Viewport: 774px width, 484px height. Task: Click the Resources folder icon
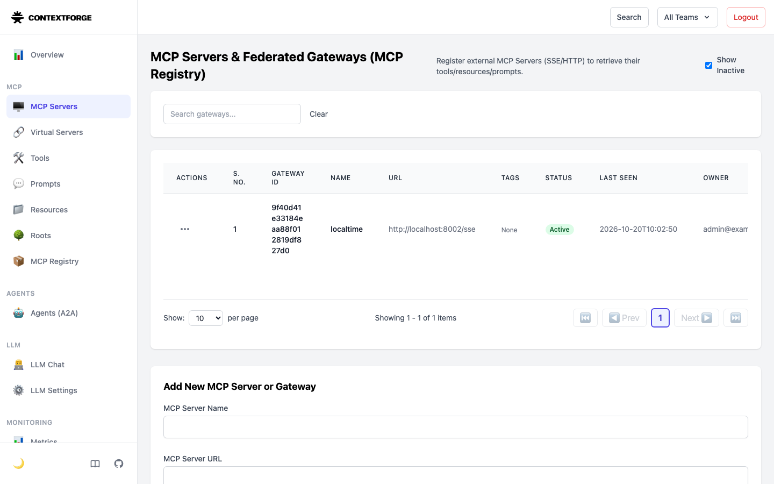[19, 210]
